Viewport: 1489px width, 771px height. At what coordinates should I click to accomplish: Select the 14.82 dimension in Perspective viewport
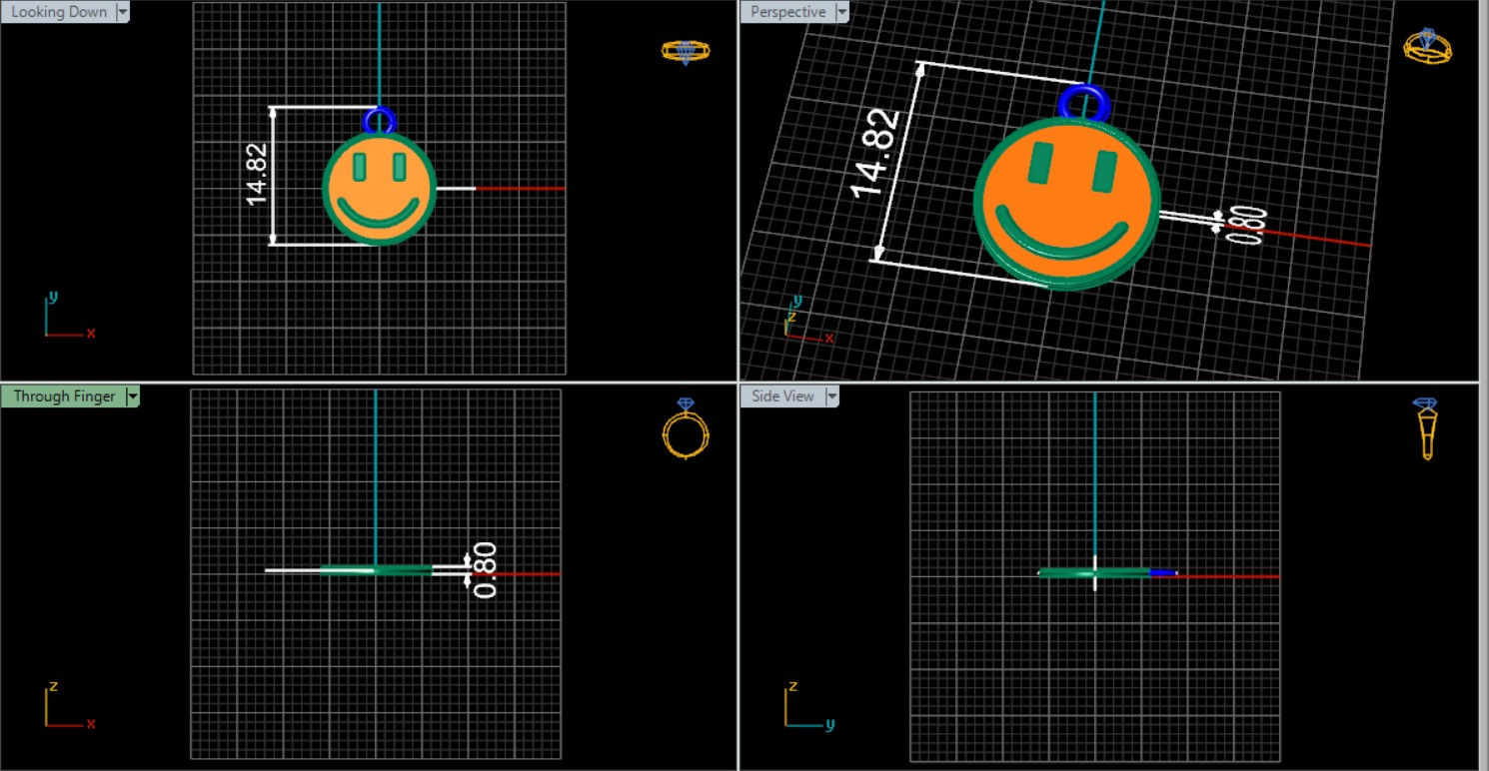coord(876,152)
